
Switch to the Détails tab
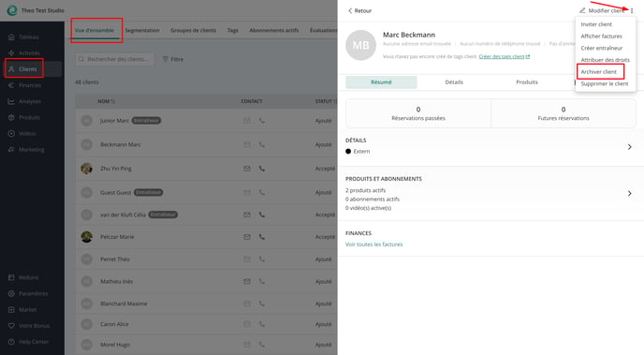click(x=454, y=82)
